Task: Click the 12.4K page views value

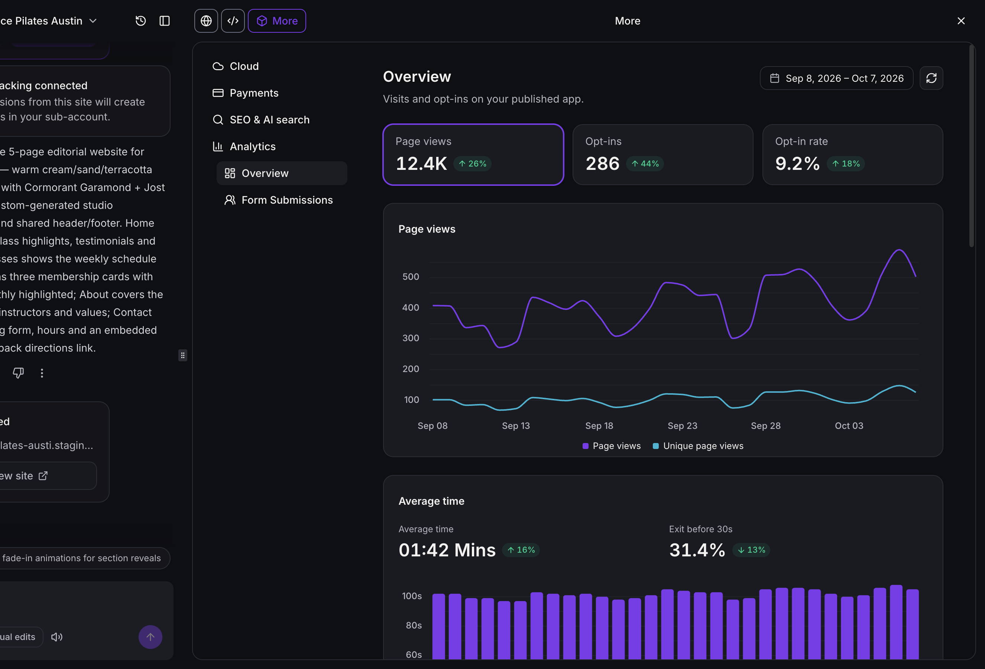Action: (421, 164)
